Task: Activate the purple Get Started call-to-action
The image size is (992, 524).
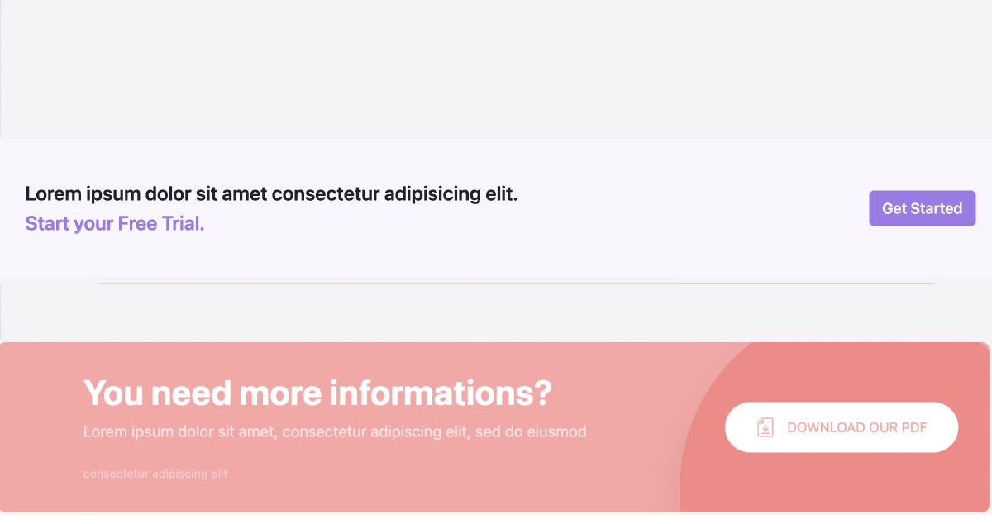Action: pyautogui.click(x=922, y=208)
